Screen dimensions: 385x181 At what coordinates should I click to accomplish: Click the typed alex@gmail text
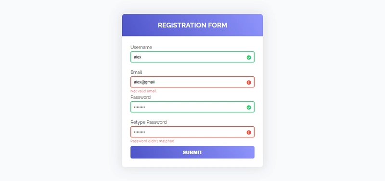(x=144, y=82)
